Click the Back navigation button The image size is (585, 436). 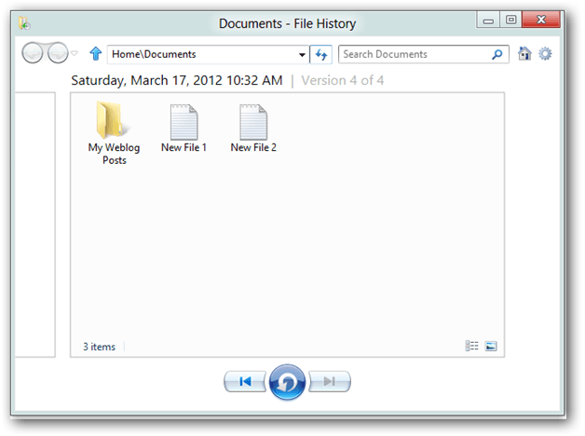point(34,54)
